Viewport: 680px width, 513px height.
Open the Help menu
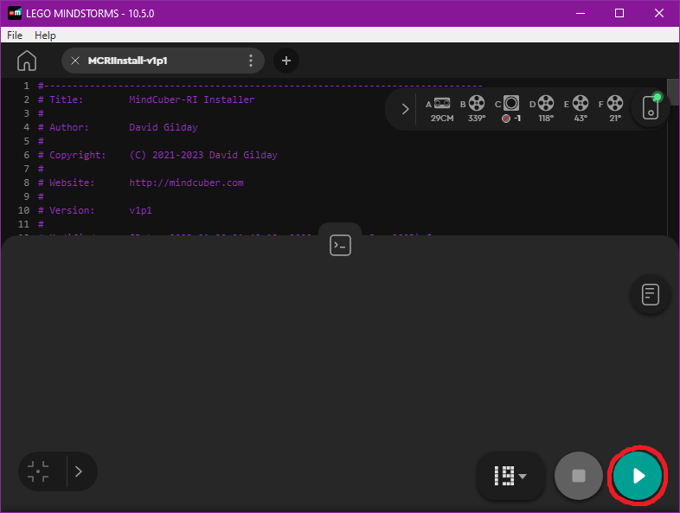tap(45, 35)
